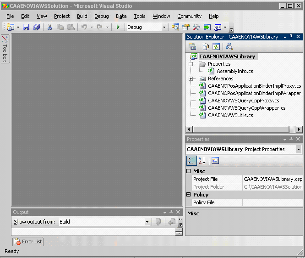Open the Build menu
Screen dimensions: 305x258
coord(82,16)
